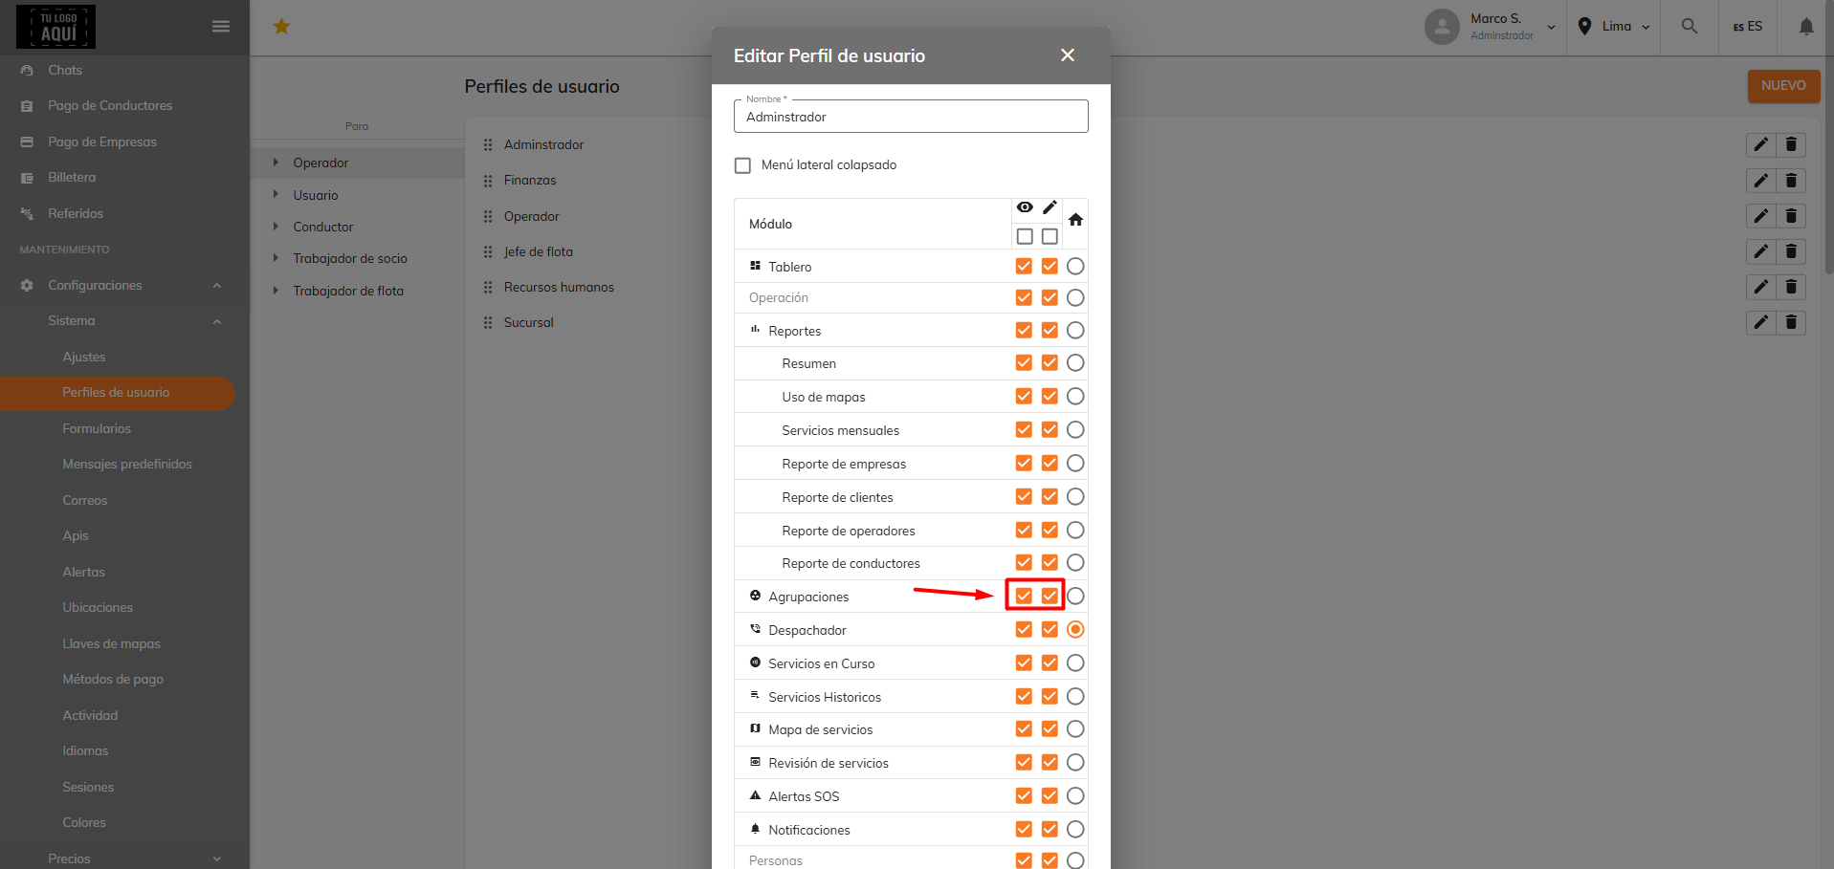
Task: Delete the Jefe de flota profile
Action: tap(1792, 251)
